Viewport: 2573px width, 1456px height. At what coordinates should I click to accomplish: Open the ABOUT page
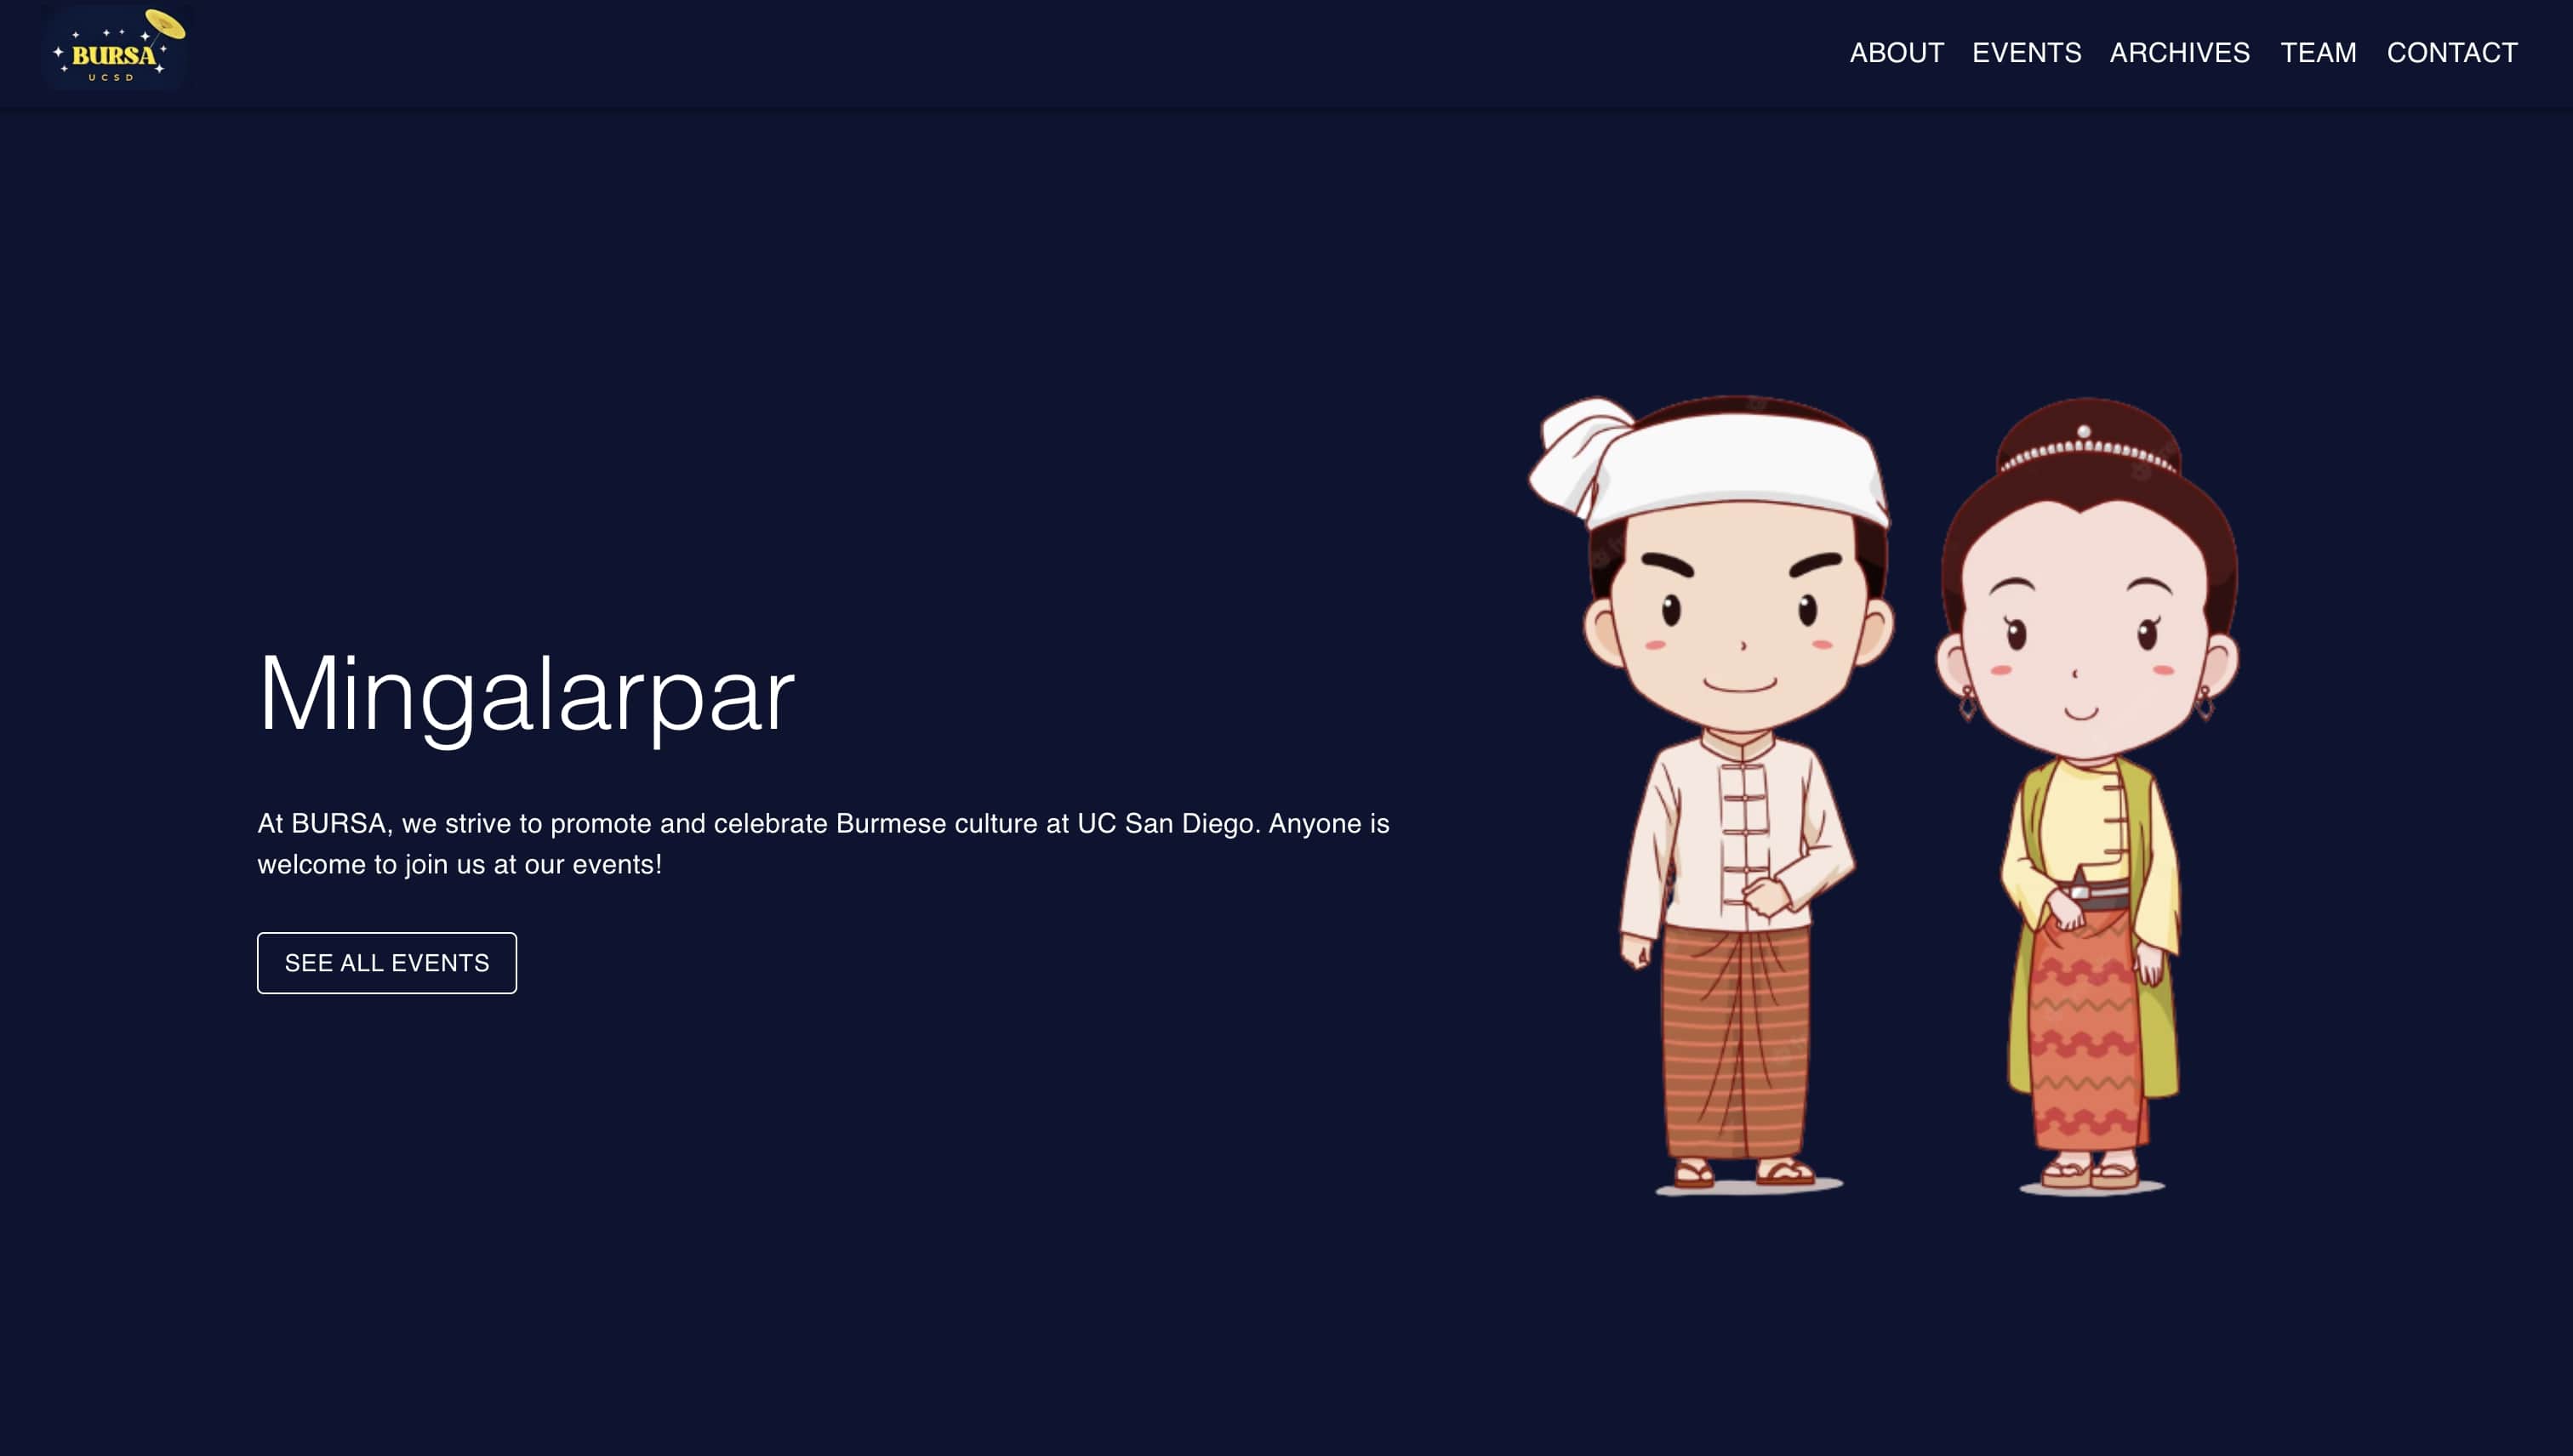(1899, 52)
